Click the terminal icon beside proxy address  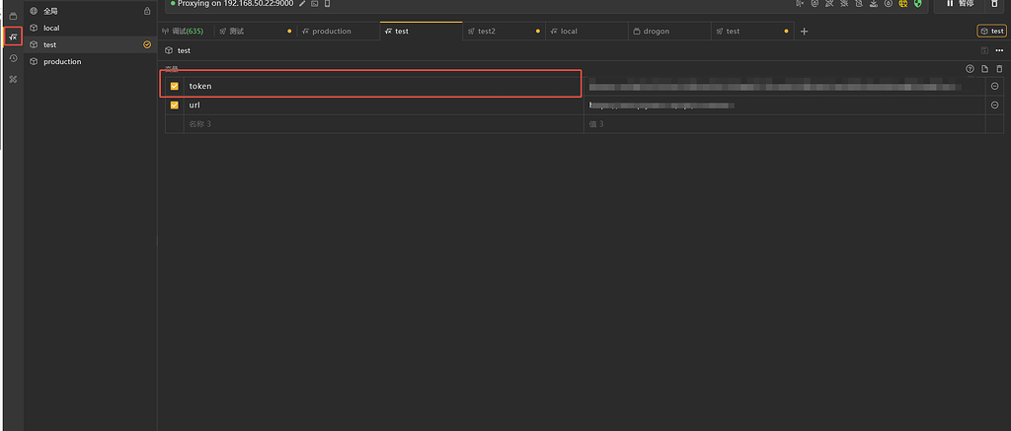[x=315, y=4]
